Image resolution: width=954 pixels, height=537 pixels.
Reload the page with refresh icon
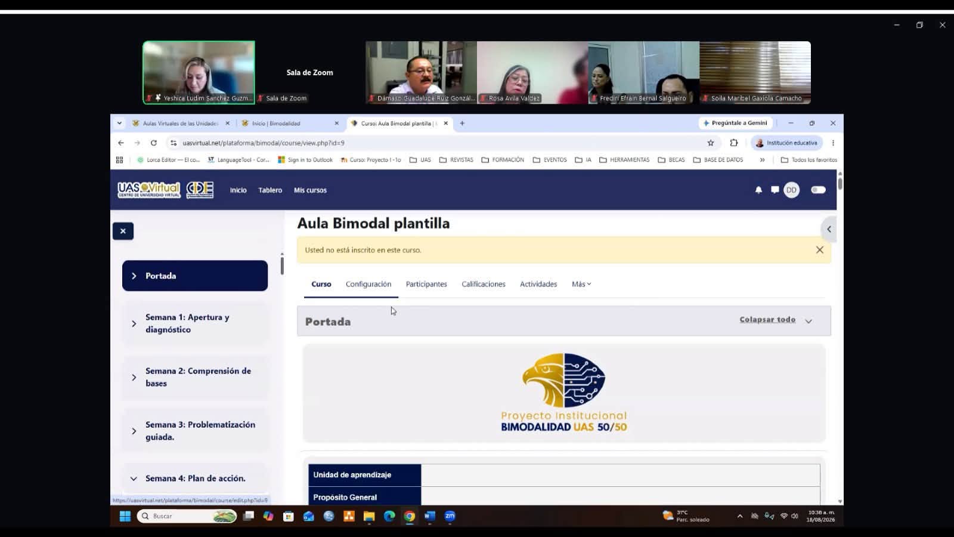[153, 143]
